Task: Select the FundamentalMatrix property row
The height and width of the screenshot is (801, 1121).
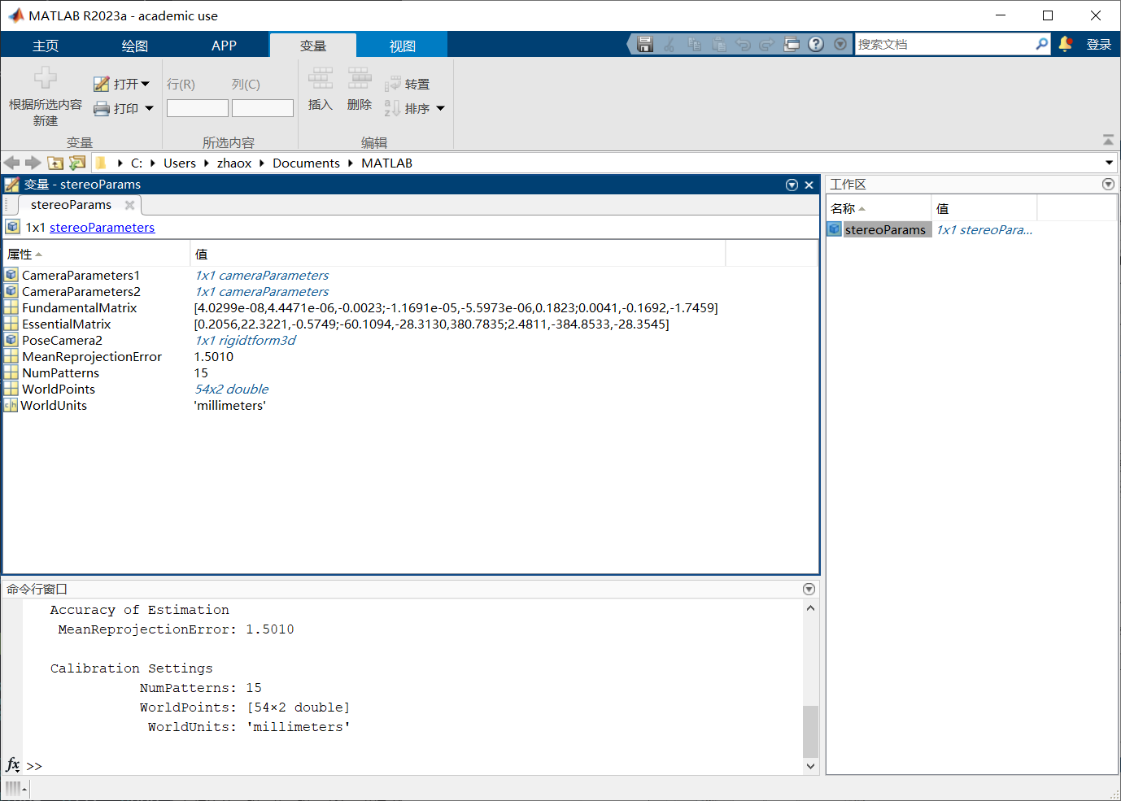Action: [x=410, y=307]
